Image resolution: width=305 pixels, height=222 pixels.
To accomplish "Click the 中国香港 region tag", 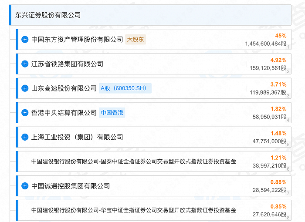I will [x=112, y=113].
